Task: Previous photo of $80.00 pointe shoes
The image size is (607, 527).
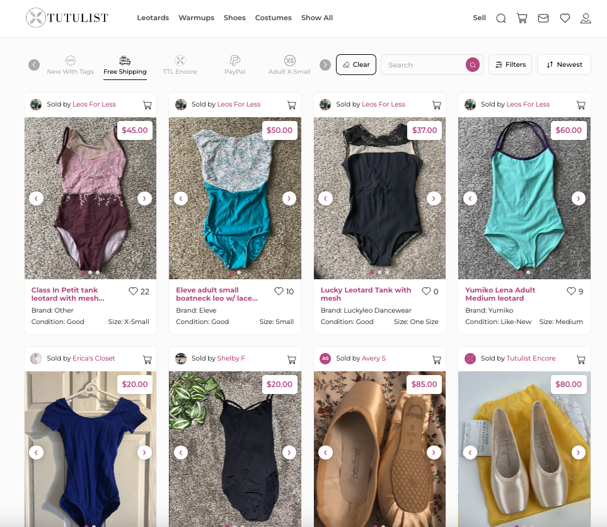Action: click(x=470, y=452)
